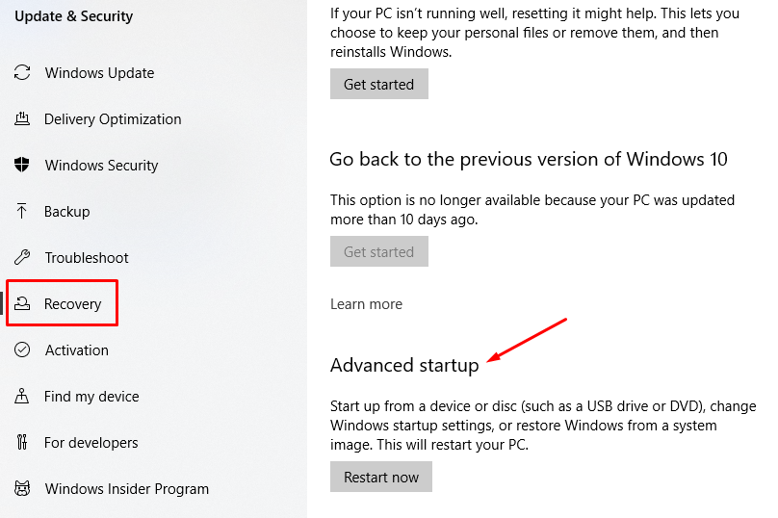Click the For developers tools icon
The height and width of the screenshot is (518, 778).
pos(22,443)
